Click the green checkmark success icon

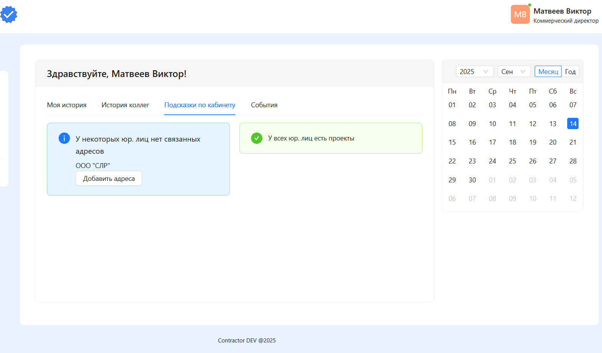(257, 138)
